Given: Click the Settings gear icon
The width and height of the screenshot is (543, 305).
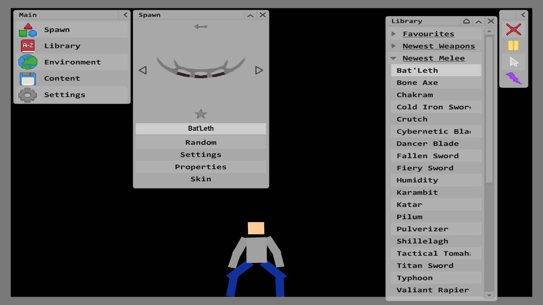Looking at the screenshot, I should tap(28, 94).
